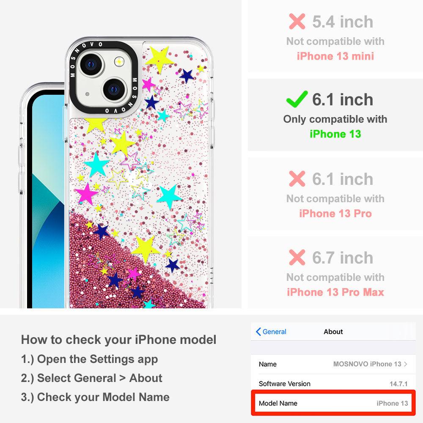The width and height of the screenshot is (423, 423).
Task: Click the iPhone 13 Pro Max label
Action: pyautogui.click(x=335, y=292)
